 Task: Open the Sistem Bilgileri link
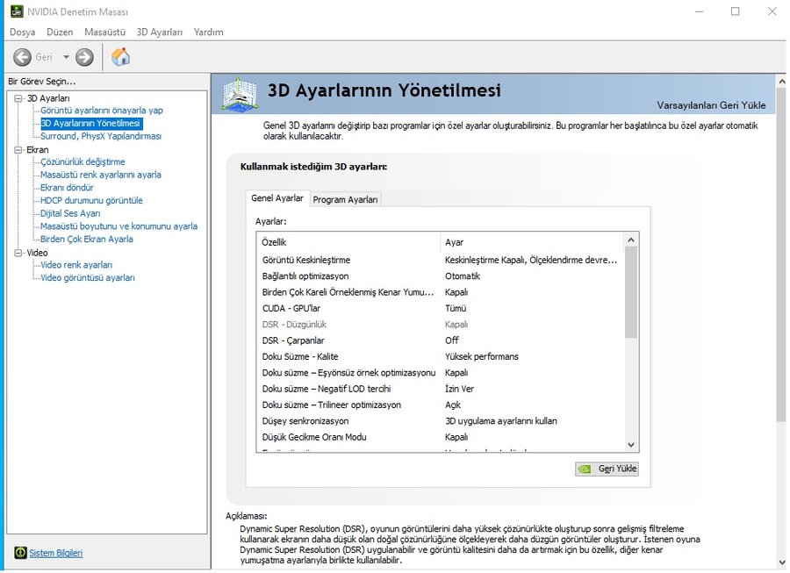tap(56, 553)
